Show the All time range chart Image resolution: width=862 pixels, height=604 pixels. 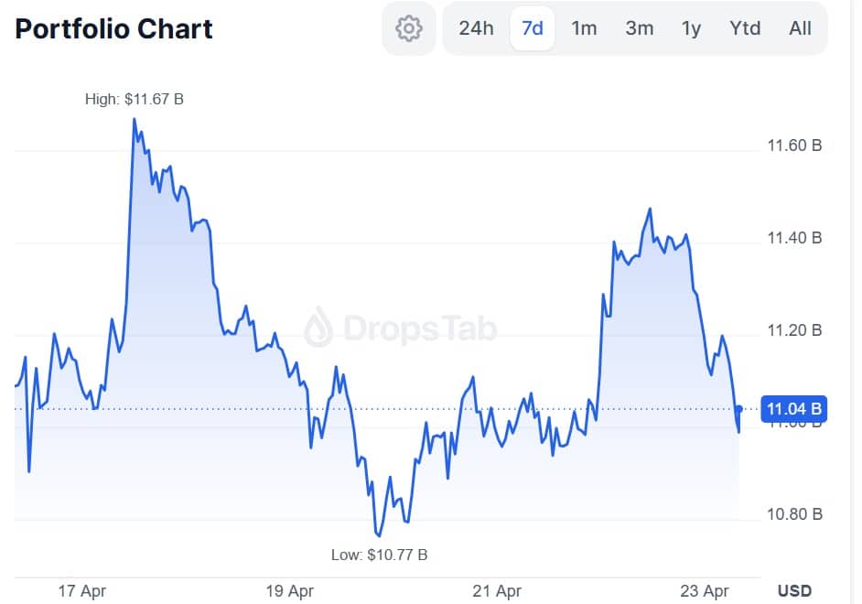[800, 28]
